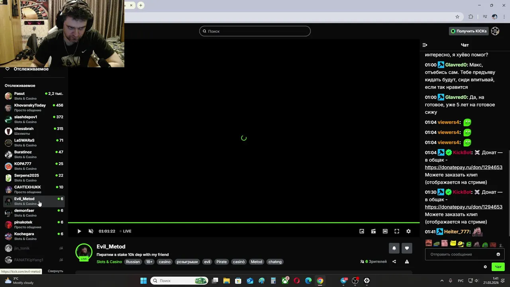The height and width of the screenshot is (287, 510).
Task: Open Windows Start menu
Action: click(x=143, y=281)
